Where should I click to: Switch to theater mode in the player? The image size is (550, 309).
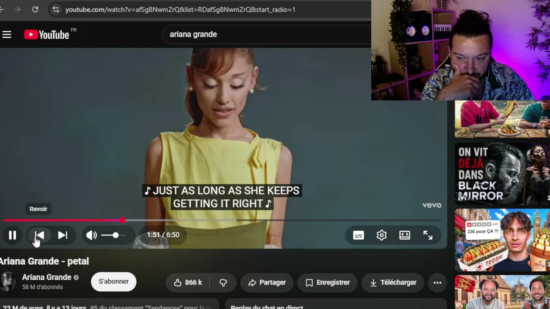405,235
